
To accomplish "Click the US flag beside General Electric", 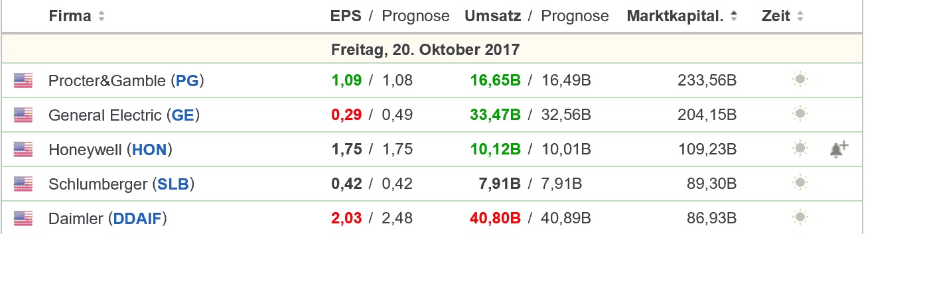I will [x=23, y=115].
